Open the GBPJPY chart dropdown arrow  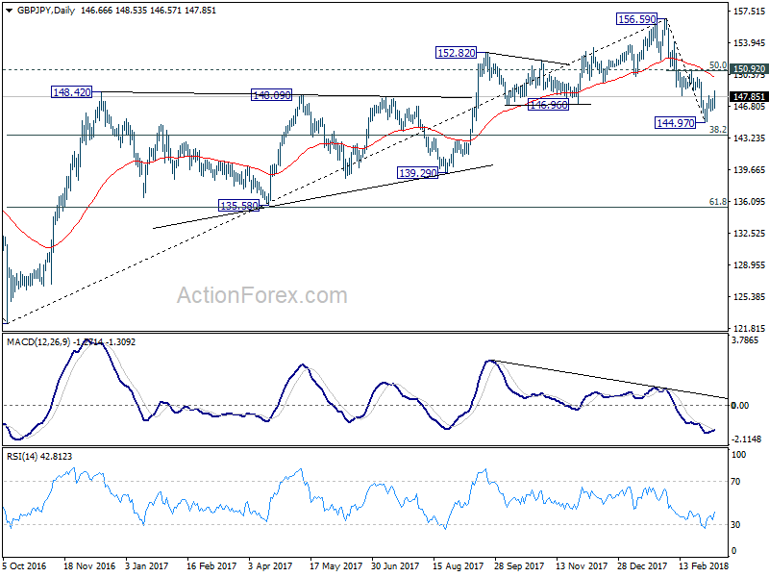[9, 11]
